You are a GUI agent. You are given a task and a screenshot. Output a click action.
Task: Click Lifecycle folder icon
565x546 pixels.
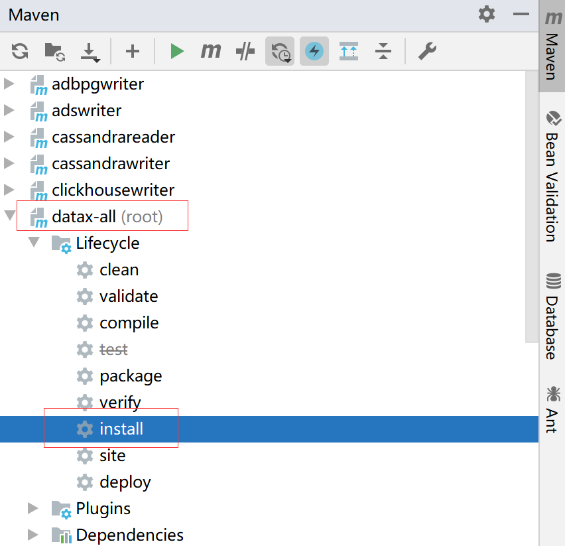tap(61, 244)
